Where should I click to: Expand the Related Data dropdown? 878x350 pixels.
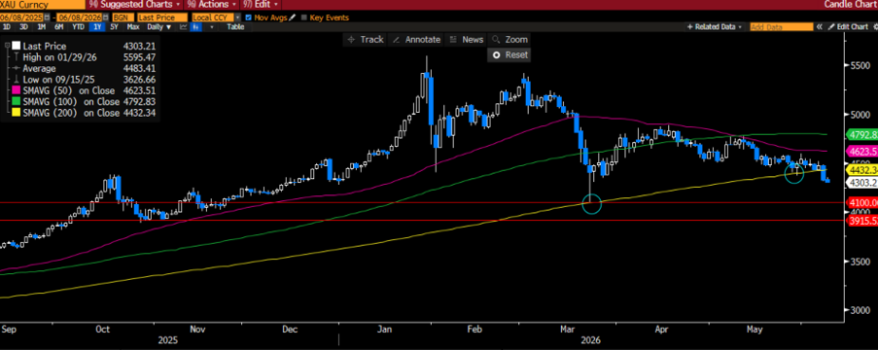coord(715,27)
